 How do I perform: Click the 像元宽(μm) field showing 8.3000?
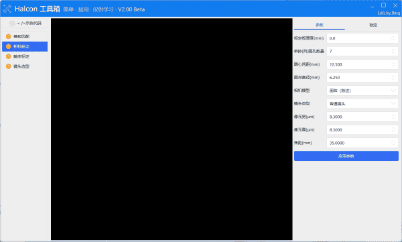click(362, 117)
